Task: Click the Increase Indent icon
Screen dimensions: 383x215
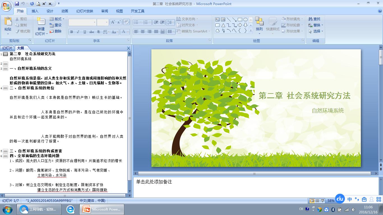Action: click(x=162, y=22)
